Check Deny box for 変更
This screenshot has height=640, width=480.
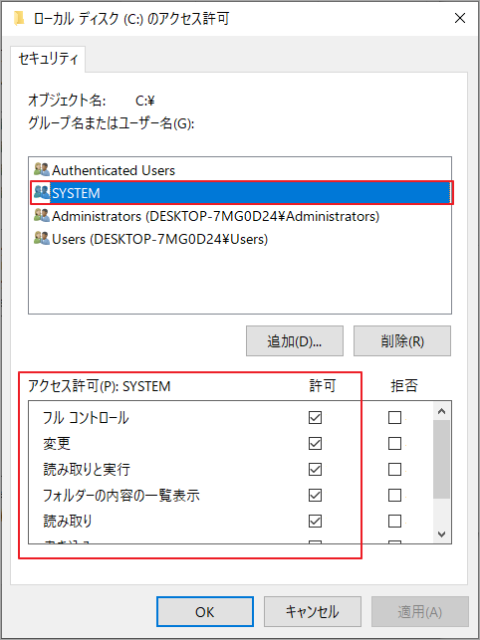click(x=394, y=443)
